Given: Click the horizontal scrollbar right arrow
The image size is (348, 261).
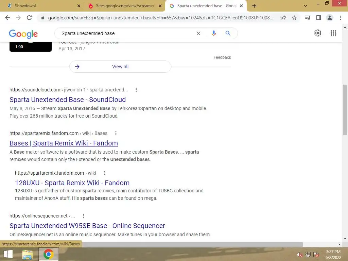Looking at the screenshot, I should coord(340,244).
